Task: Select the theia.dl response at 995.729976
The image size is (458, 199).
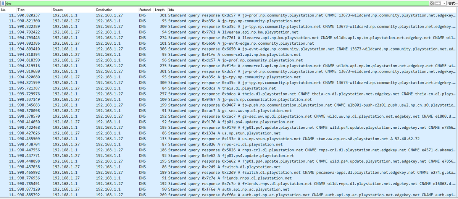Action: [x=227, y=94]
